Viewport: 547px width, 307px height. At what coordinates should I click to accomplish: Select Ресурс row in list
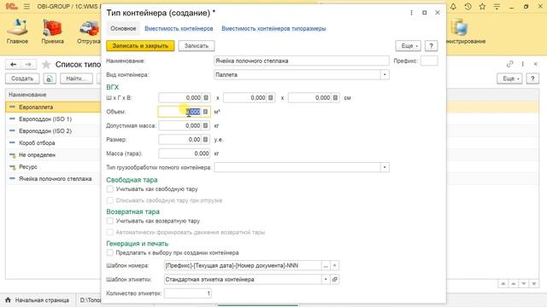(53, 167)
